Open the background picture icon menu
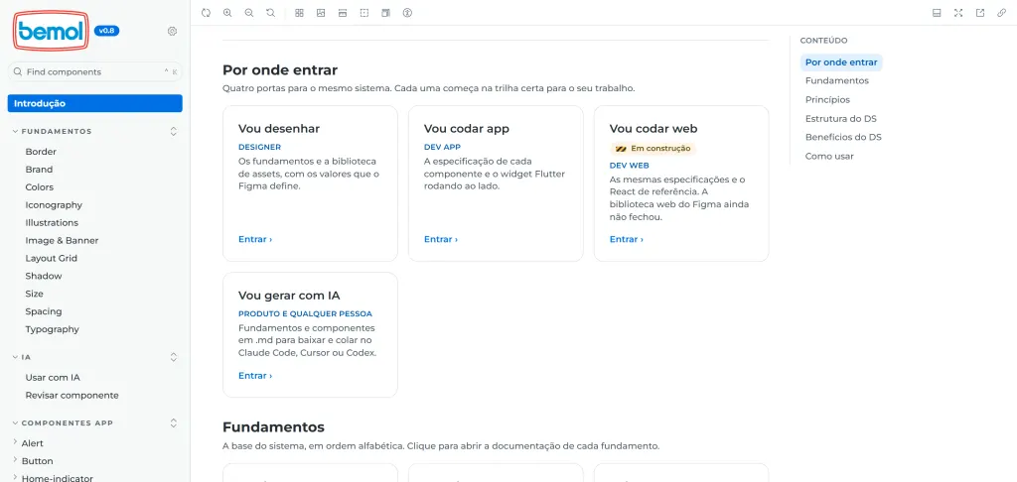Screen dimensions: 1017x482 pos(321,12)
